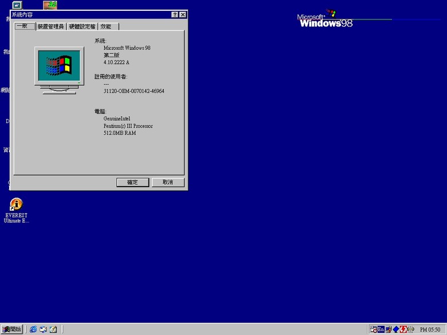Click the ? help button in title bar
The height and width of the screenshot is (335, 447).
175,15
